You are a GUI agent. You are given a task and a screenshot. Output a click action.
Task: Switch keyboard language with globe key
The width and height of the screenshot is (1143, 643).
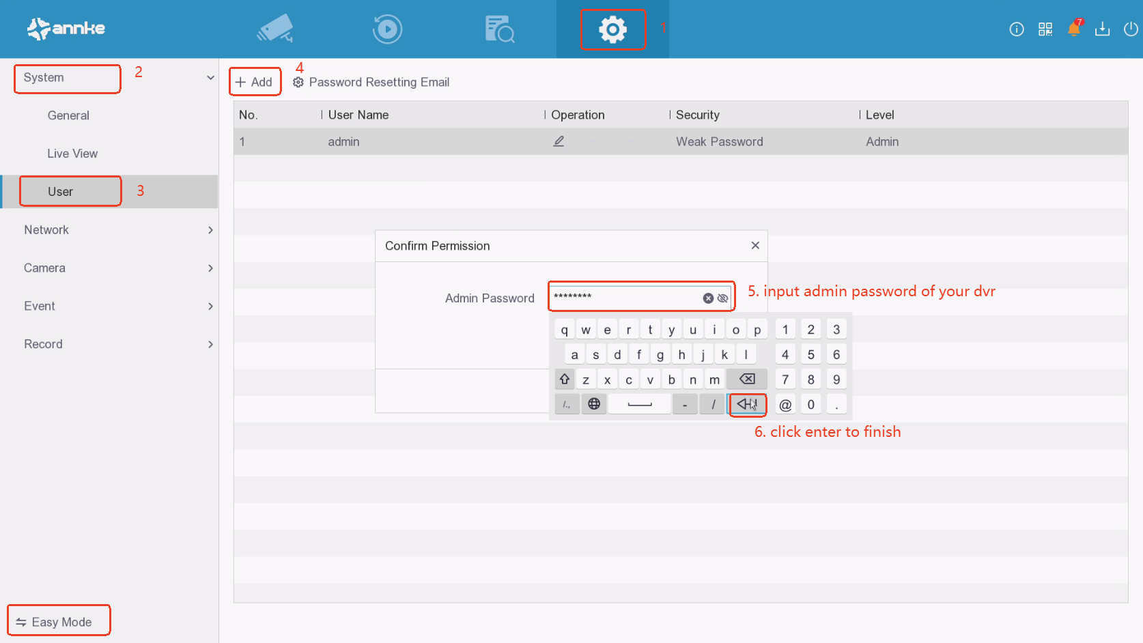point(594,404)
